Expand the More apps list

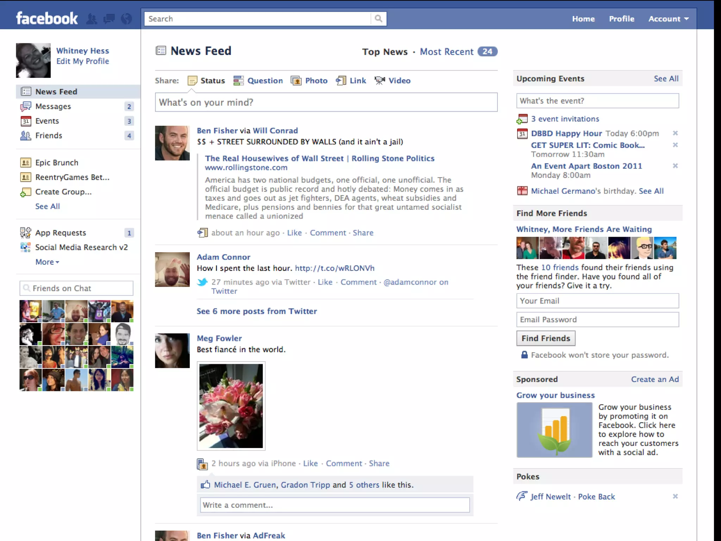tap(47, 262)
